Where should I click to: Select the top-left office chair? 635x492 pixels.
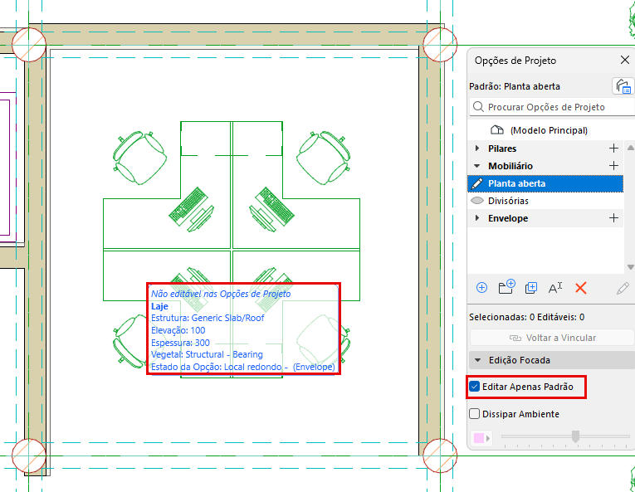point(139,158)
